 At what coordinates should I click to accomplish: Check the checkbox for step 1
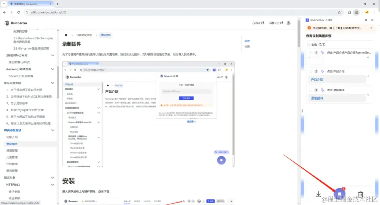pos(311,52)
